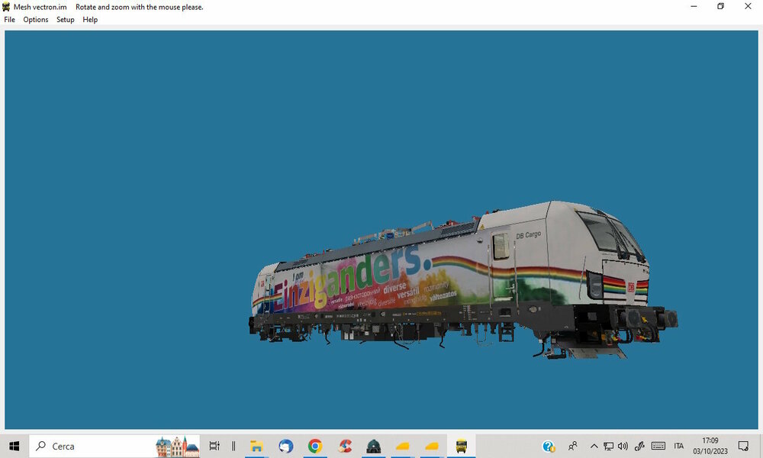Click the locomotive model in the viewport
Image resolution: width=763 pixels, height=458 pixels.
coord(462,280)
